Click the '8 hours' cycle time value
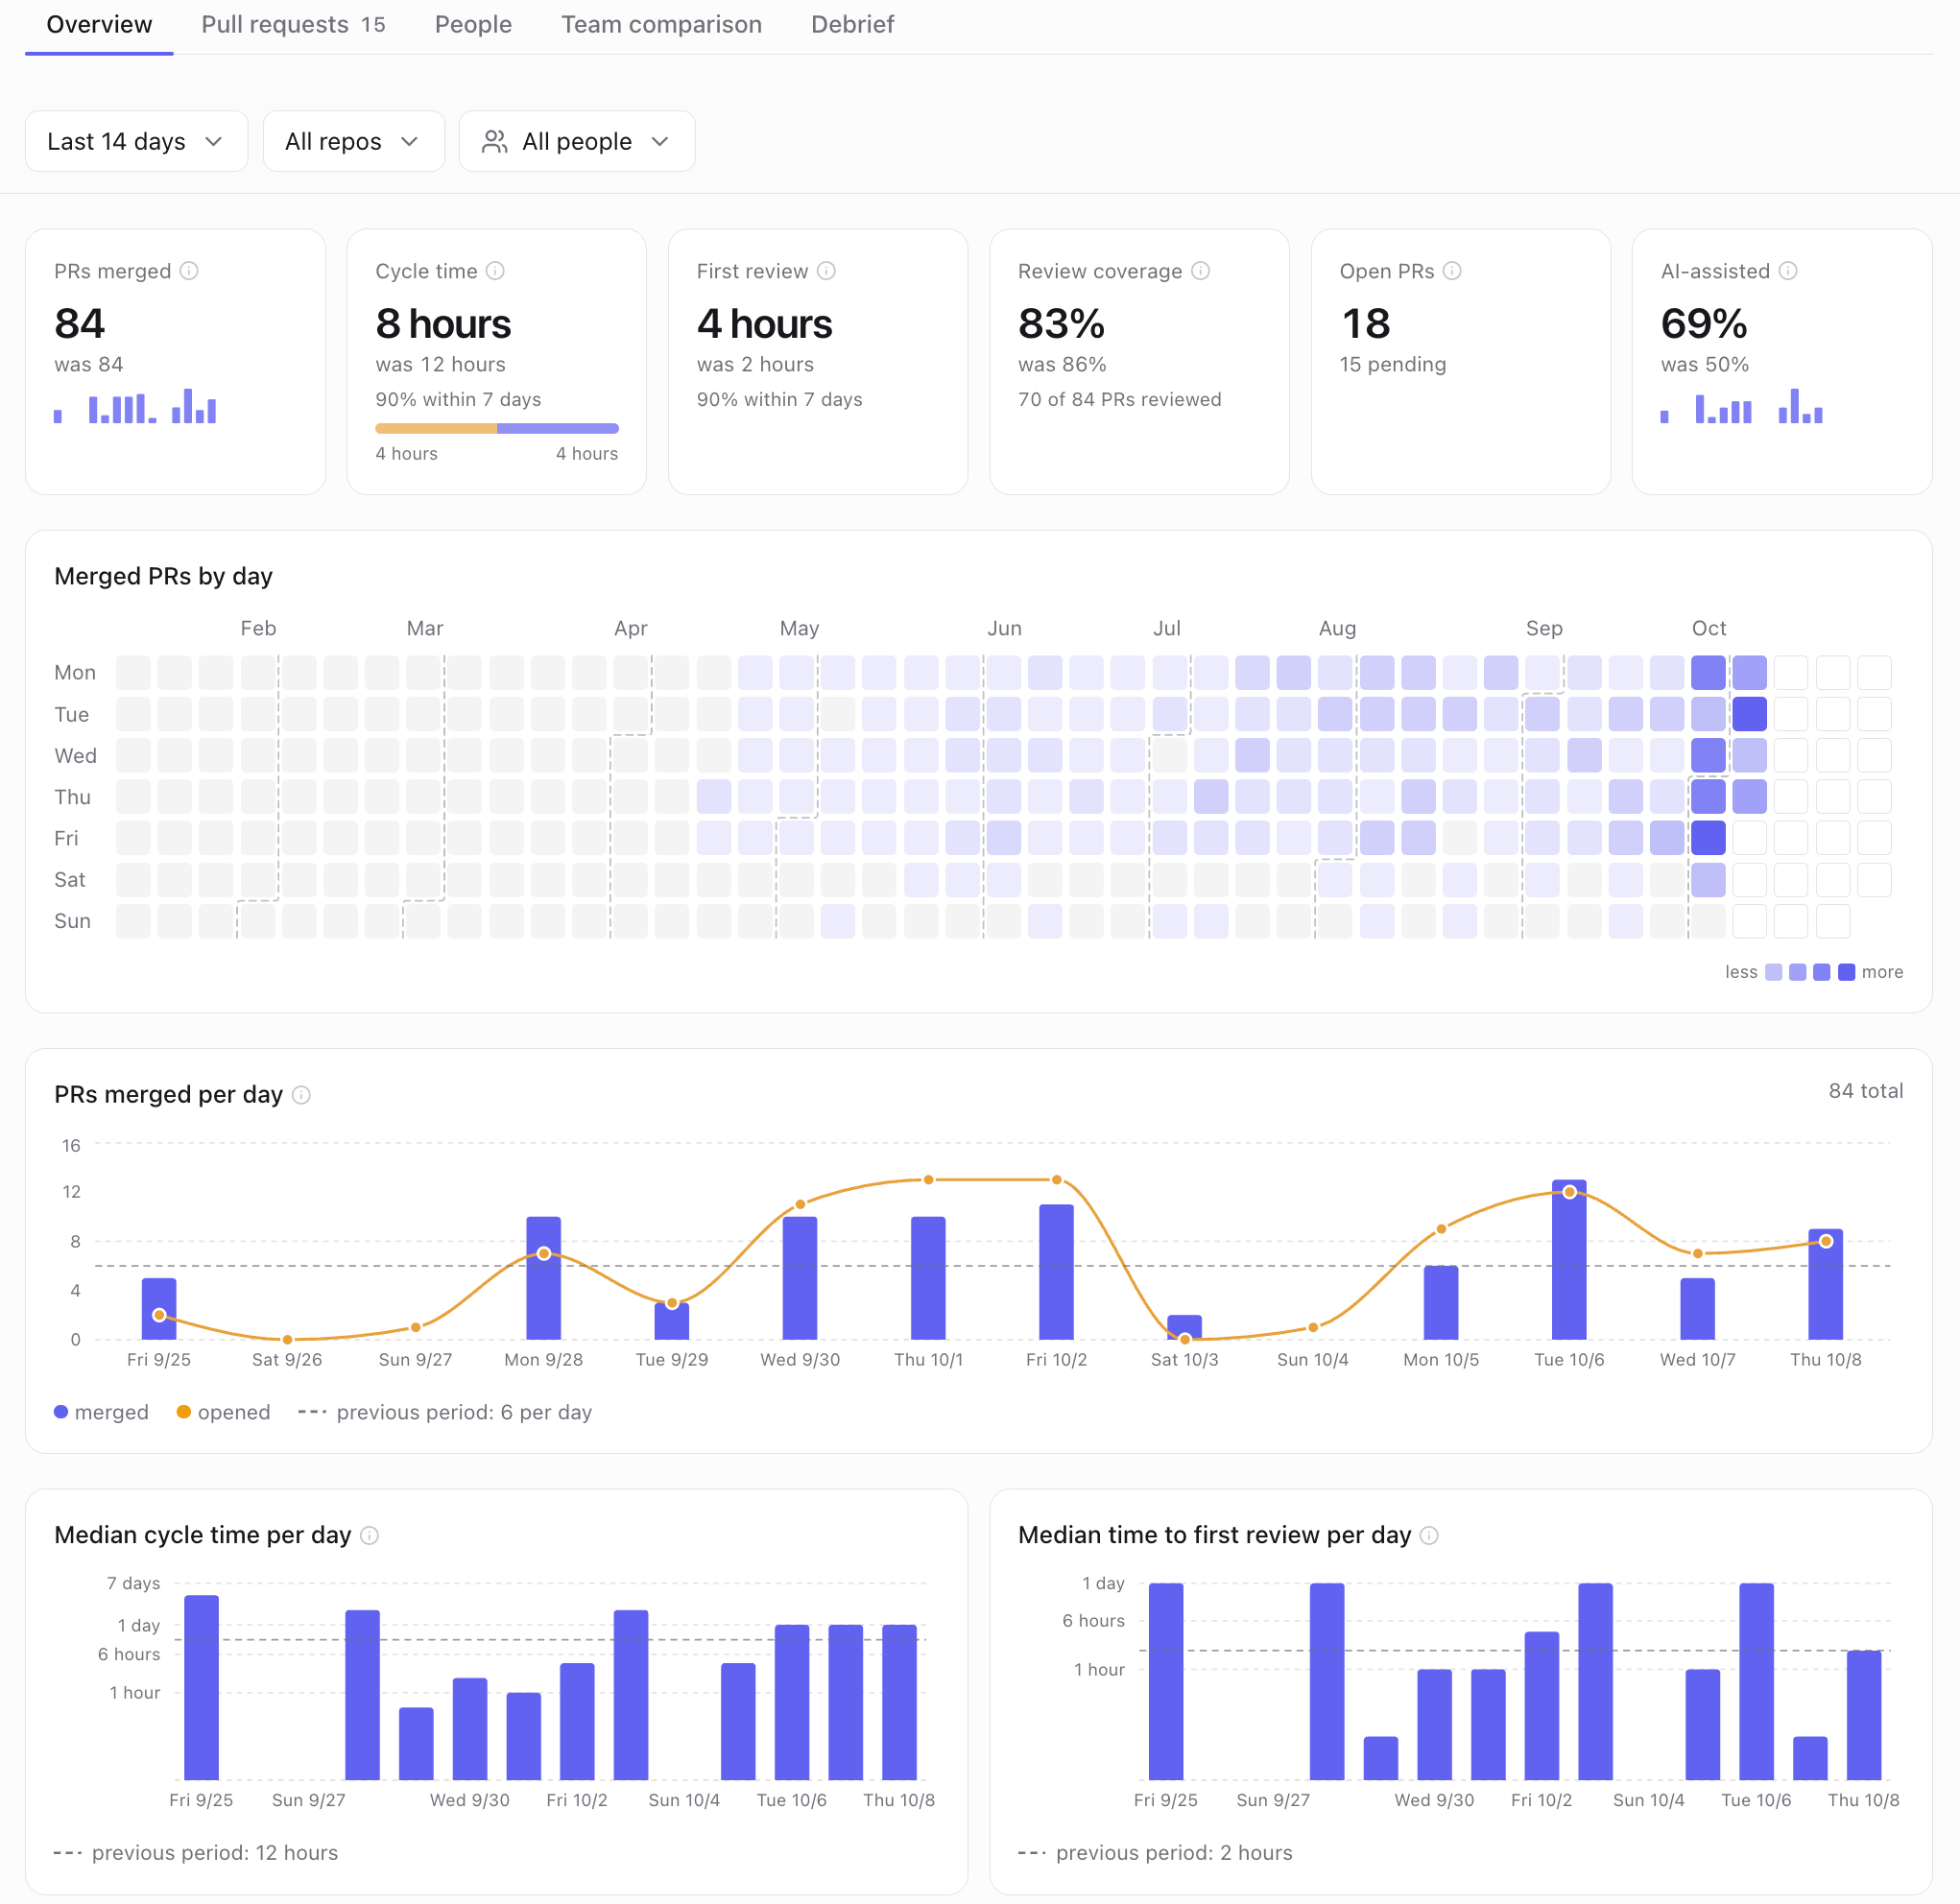Viewport: 1960px width, 1904px height. click(443, 323)
